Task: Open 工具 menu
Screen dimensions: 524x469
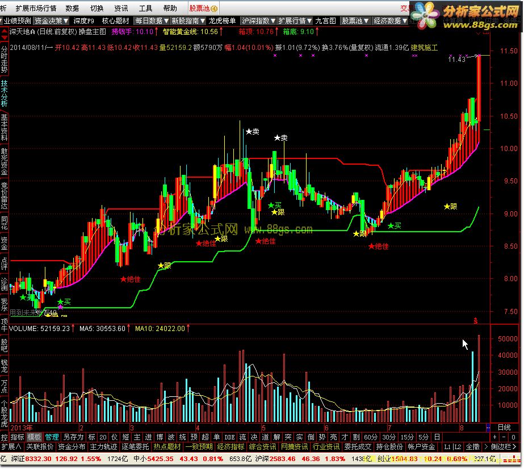Action: [x=145, y=9]
